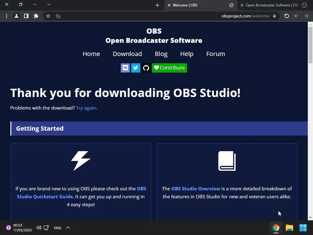Screen dimensions: 313x235
Task: Open the OBS Discord link icon
Action: 125,68
